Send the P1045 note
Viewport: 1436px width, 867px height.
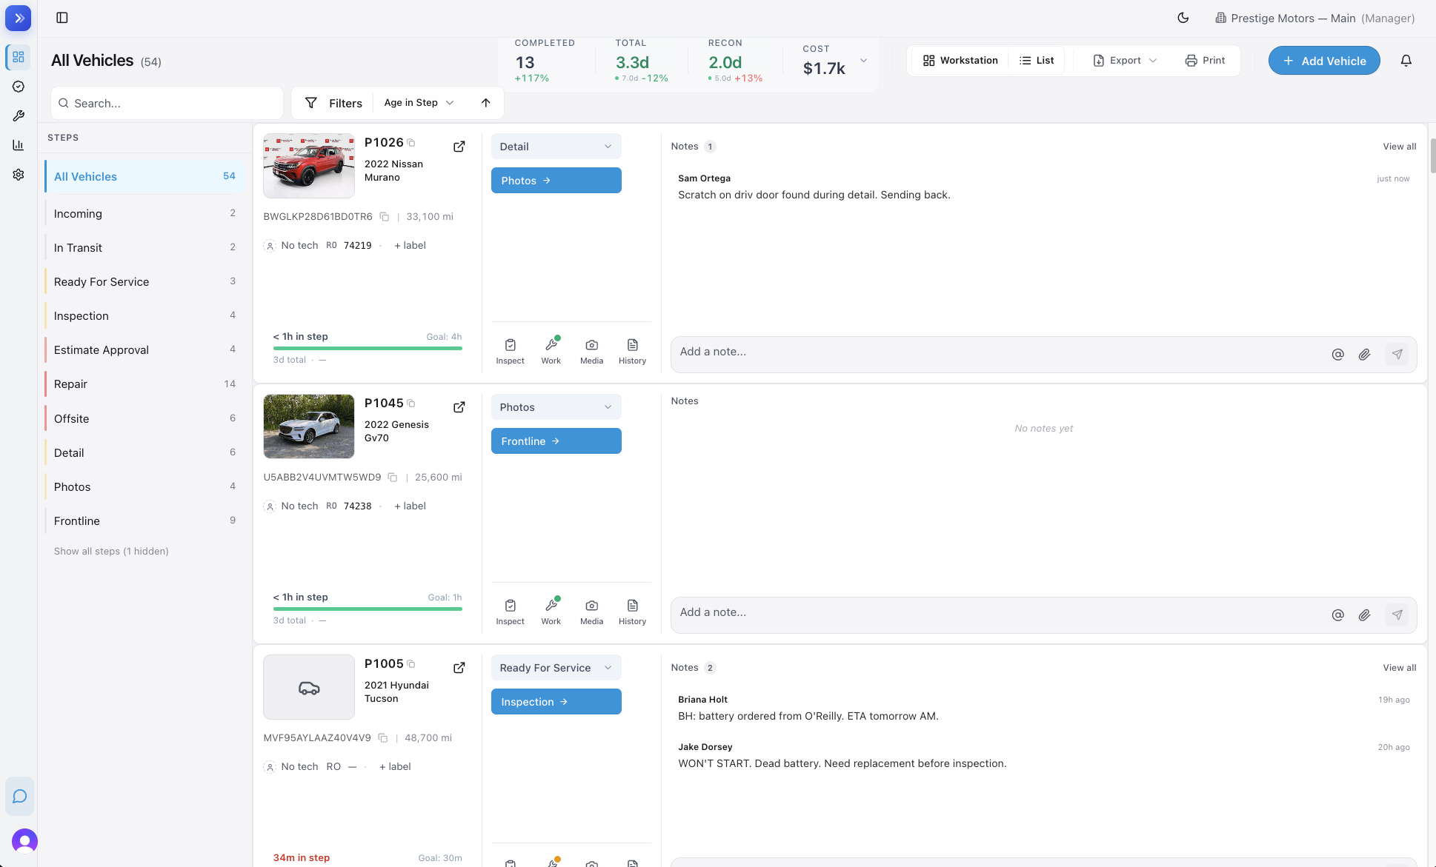pos(1397,615)
